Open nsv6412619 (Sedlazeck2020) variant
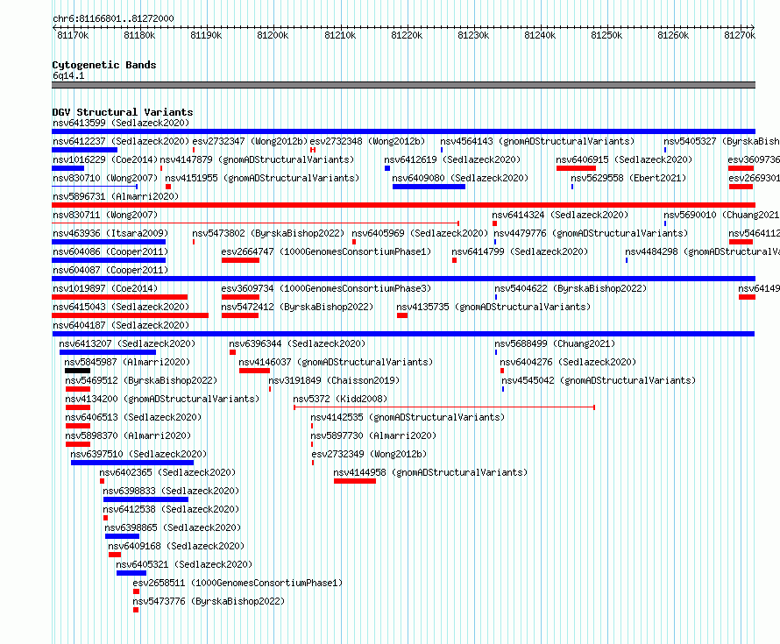This screenshot has width=780, height=644. pos(452,159)
